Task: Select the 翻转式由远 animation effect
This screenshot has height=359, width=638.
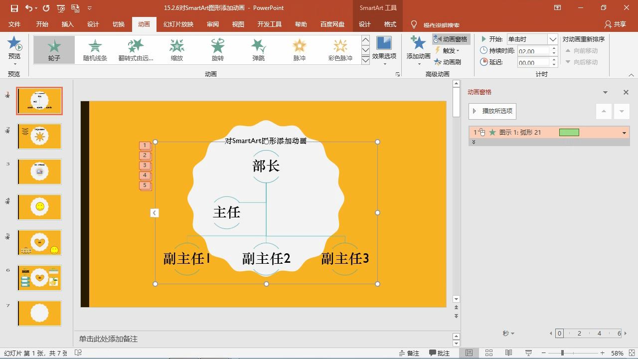Action: pos(136,49)
